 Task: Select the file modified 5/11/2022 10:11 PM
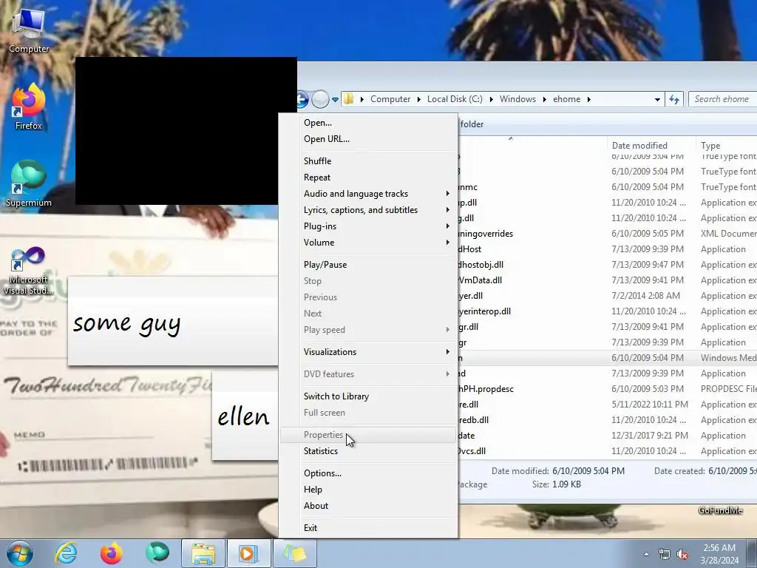click(x=608, y=405)
